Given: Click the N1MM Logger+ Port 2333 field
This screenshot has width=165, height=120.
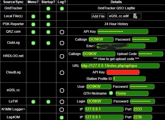Looking at the screenshot, I should (x=143, y=109).
